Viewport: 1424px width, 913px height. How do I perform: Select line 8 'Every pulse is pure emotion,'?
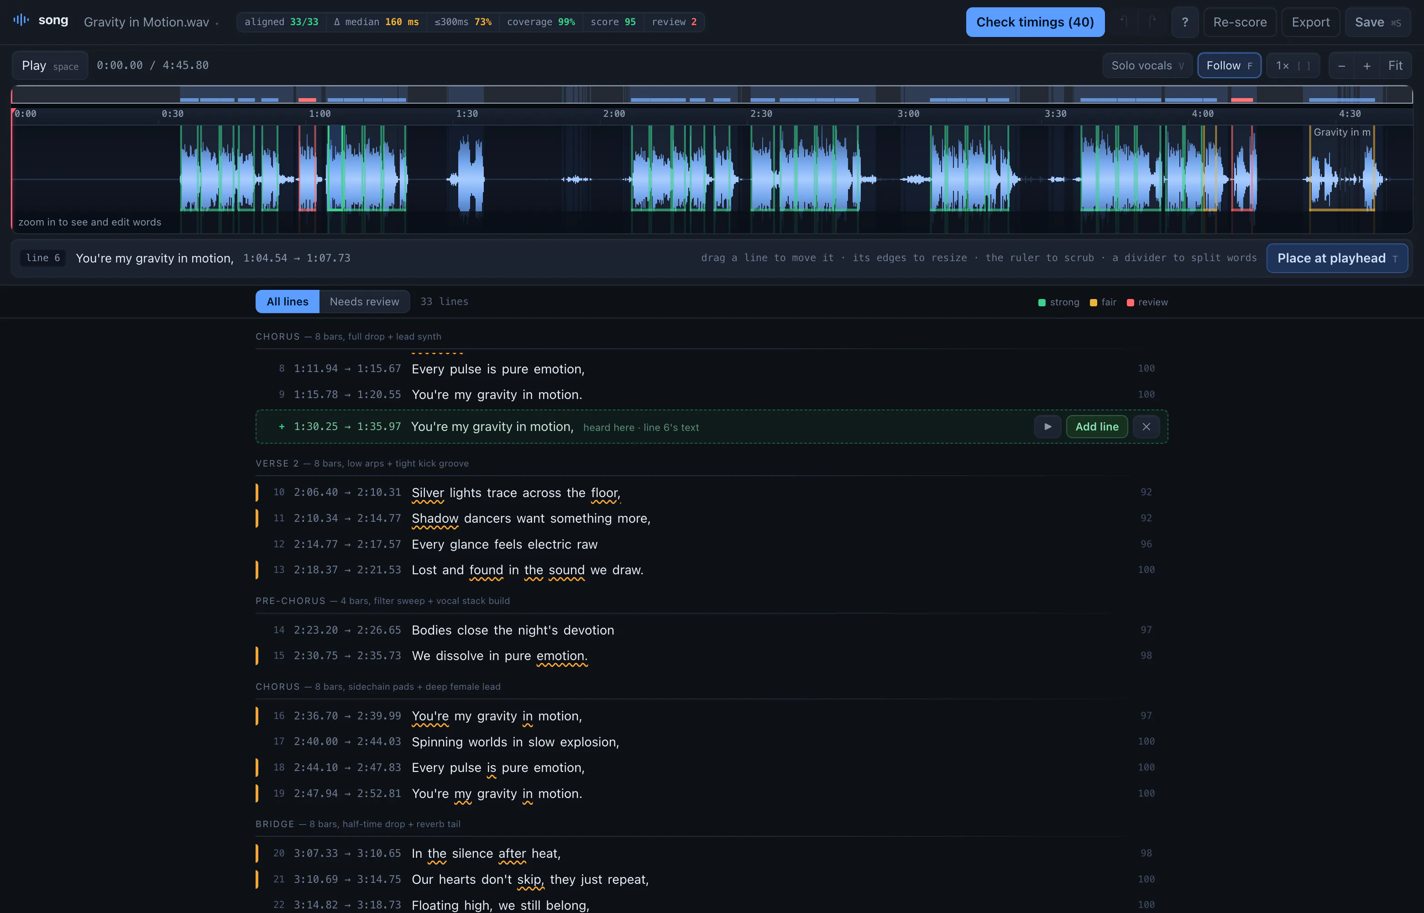(x=711, y=369)
